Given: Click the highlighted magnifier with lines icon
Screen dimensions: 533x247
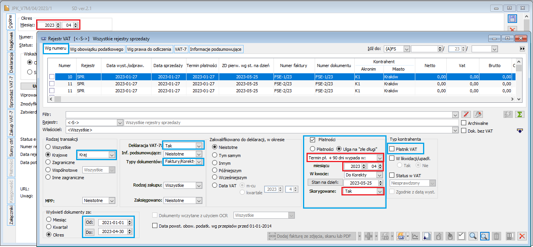Looking at the screenshot, I should pos(484,236).
